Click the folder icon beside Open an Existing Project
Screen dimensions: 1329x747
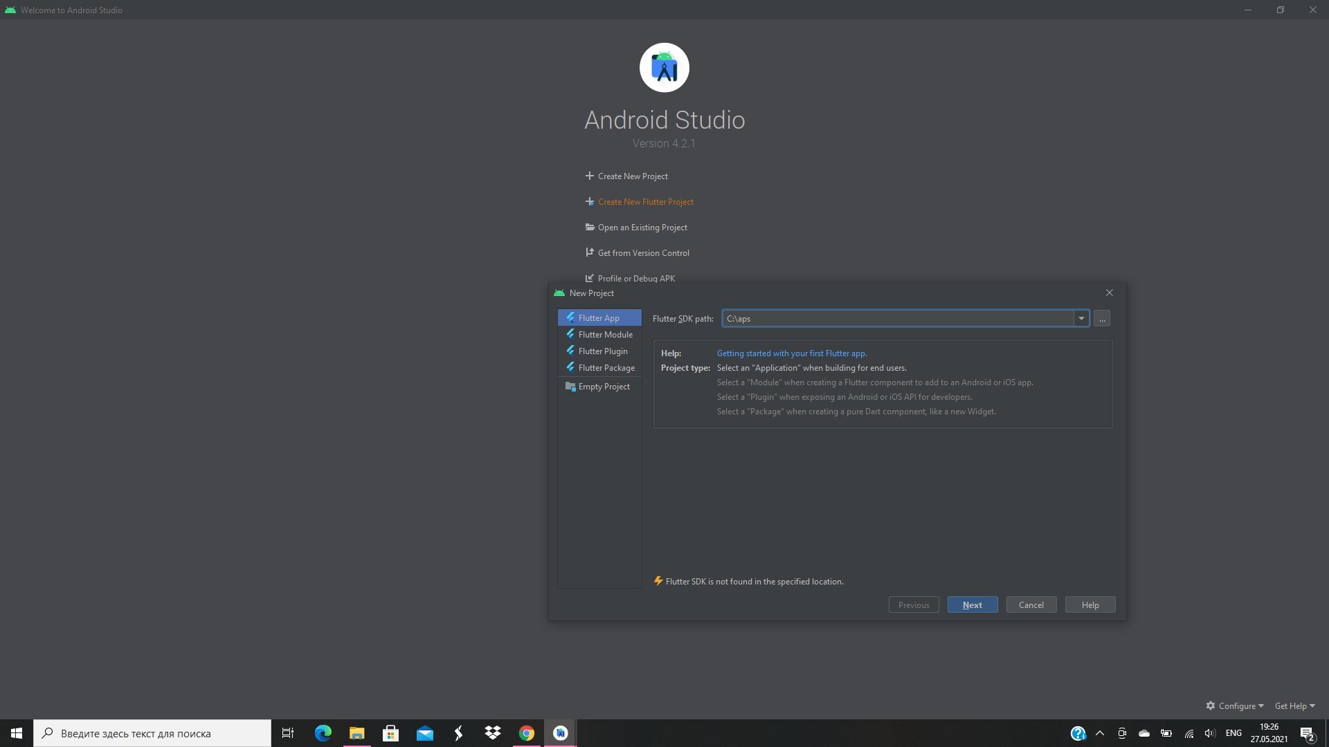(590, 227)
